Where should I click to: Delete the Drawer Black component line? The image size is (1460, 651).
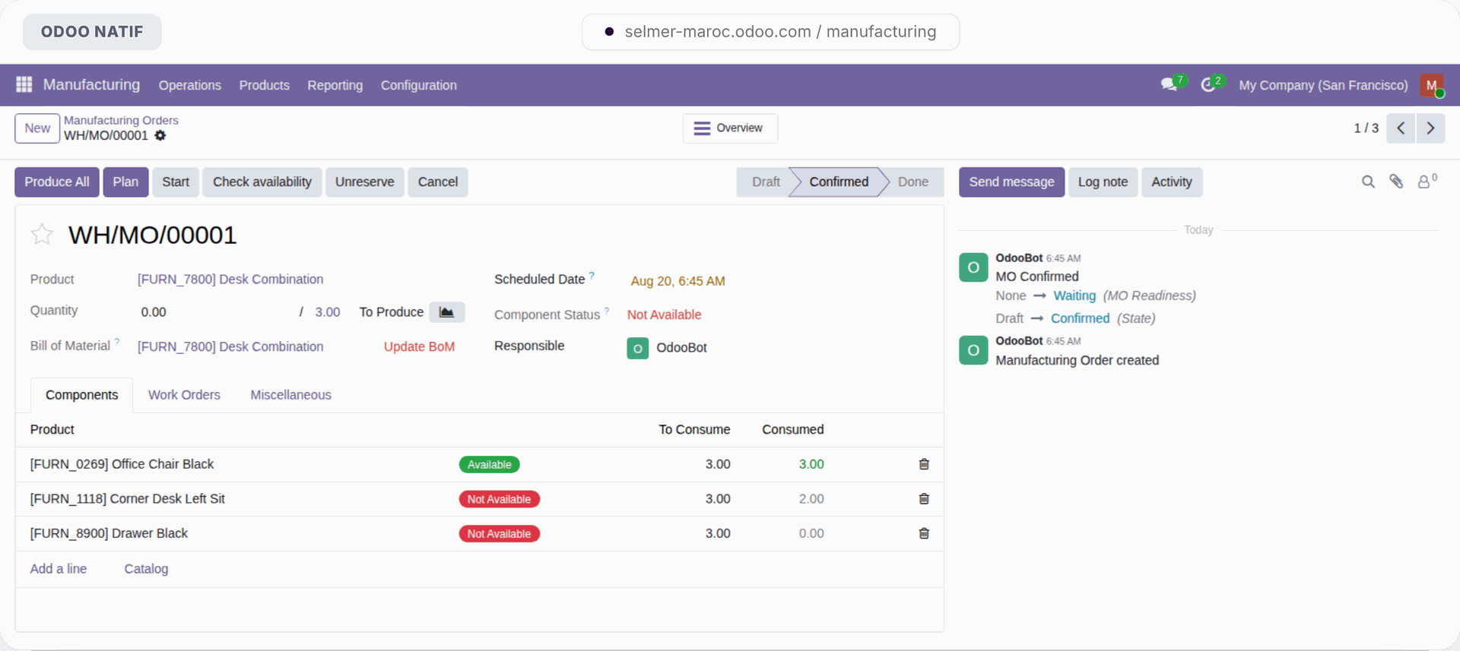[x=924, y=533]
